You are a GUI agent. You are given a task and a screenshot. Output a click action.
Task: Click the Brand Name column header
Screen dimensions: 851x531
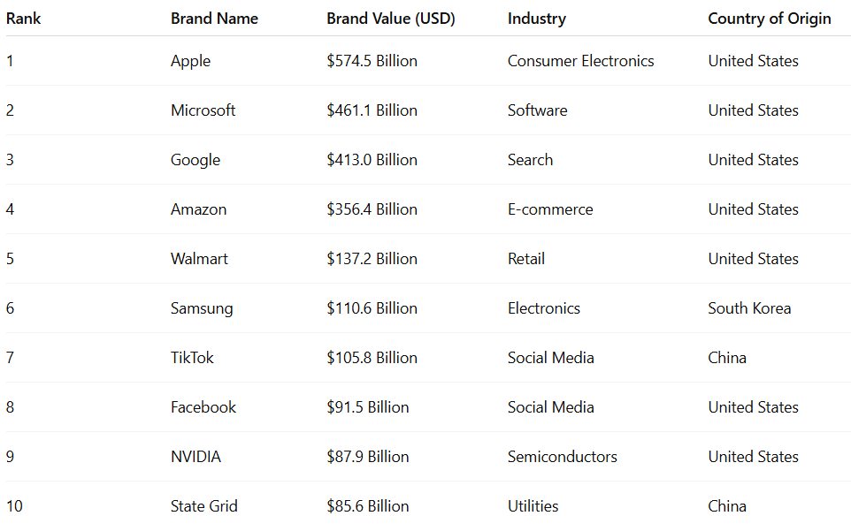(x=214, y=19)
